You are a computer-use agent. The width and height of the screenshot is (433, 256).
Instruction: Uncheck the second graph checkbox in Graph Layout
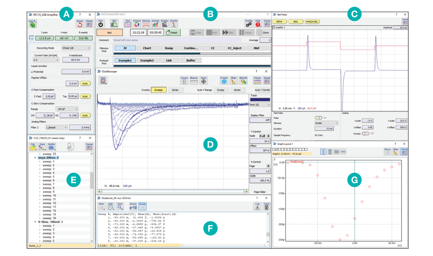277,149
